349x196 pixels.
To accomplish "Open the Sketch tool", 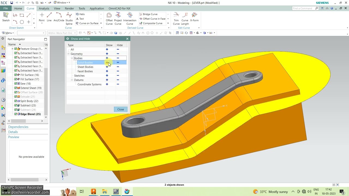I will click(x=6, y=17).
